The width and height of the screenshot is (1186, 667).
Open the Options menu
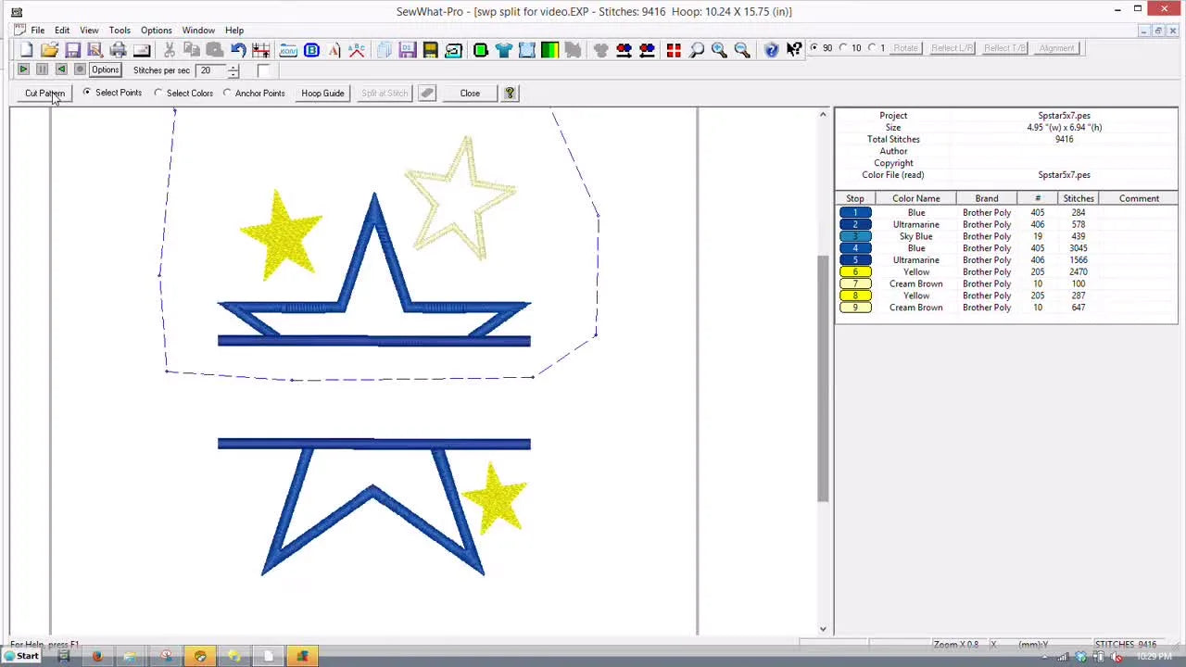[156, 30]
